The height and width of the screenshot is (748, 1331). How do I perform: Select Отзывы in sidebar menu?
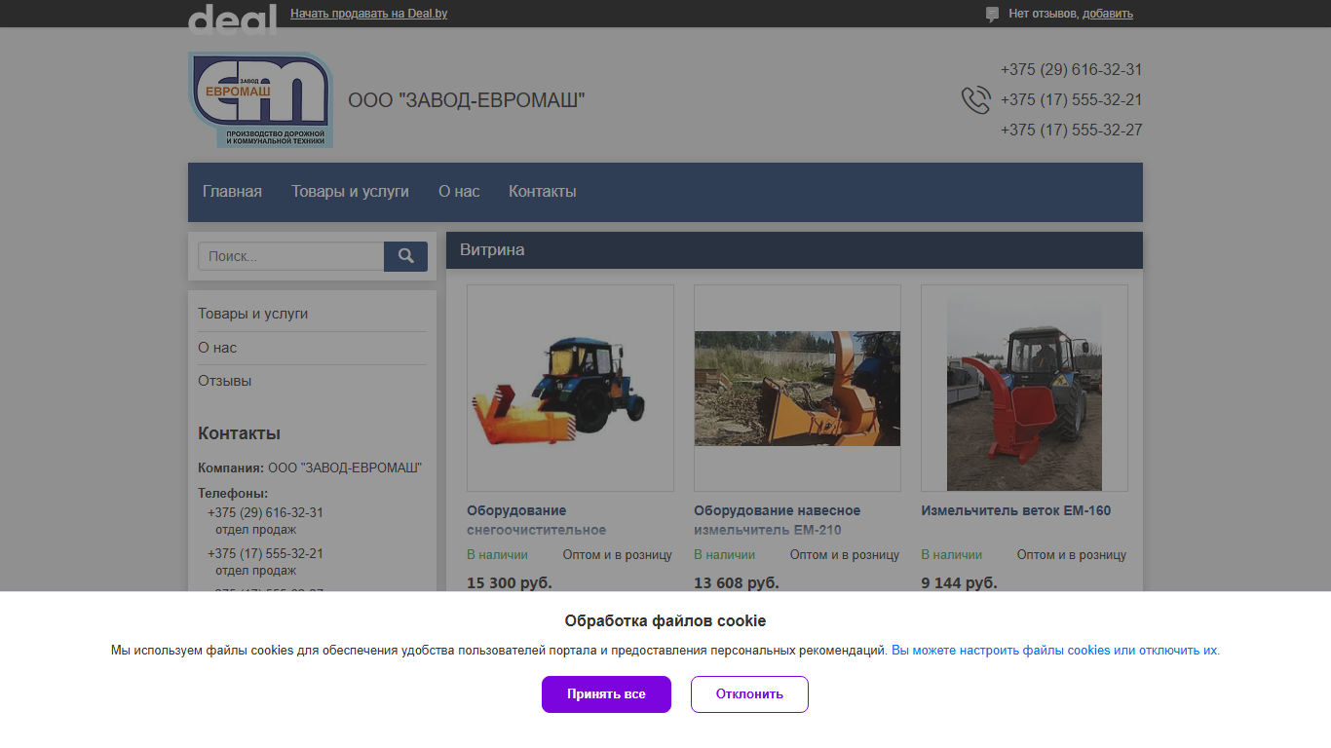[x=225, y=381]
